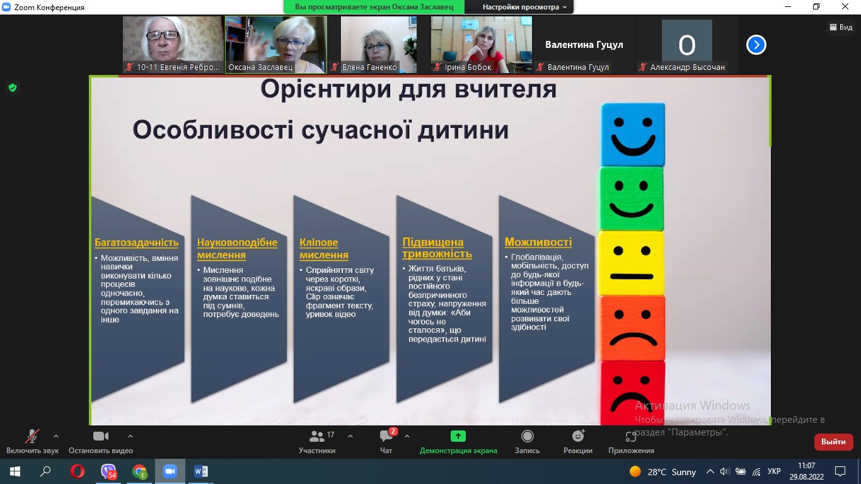The width and height of the screenshot is (861, 484).
Task: Open the Viber icon in the taskbar
Action: click(108, 471)
